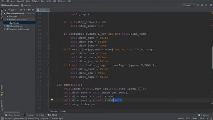Open the Code menu
The width and height of the screenshot is (213, 120).
(28, 1)
